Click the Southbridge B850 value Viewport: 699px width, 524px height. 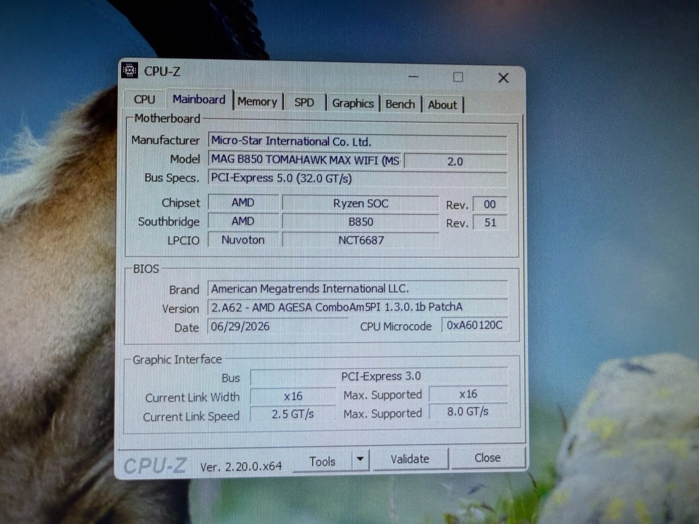click(x=360, y=222)
